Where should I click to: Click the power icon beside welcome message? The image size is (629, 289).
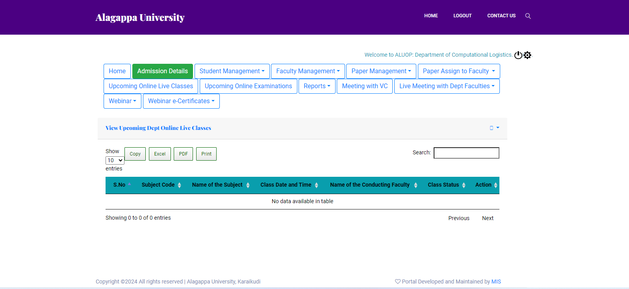pos(518,55)
